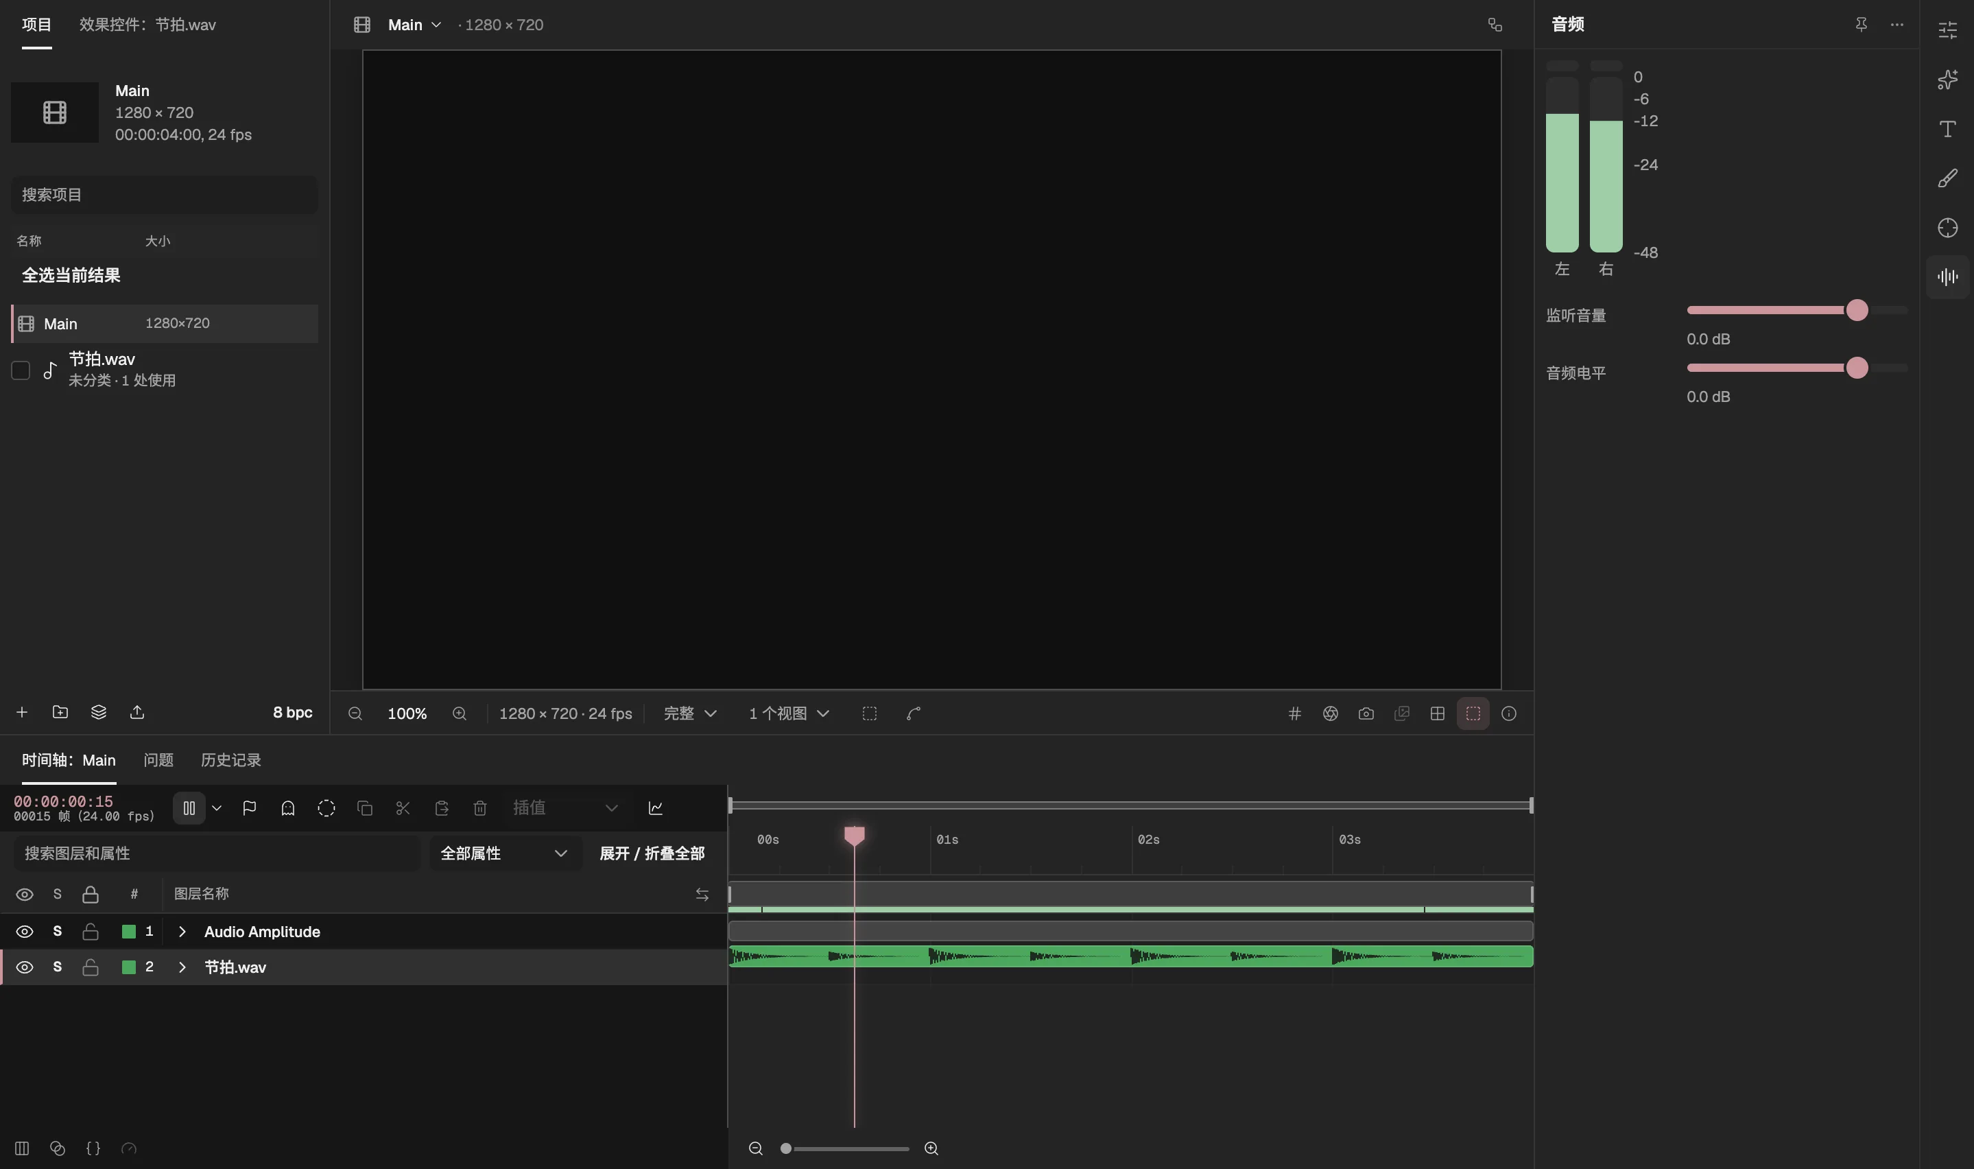Image resolution: width=1974 pixels, height=1169 pixels.
Task: Switch to the 问题 tab
Action: [x=158, y=760]
